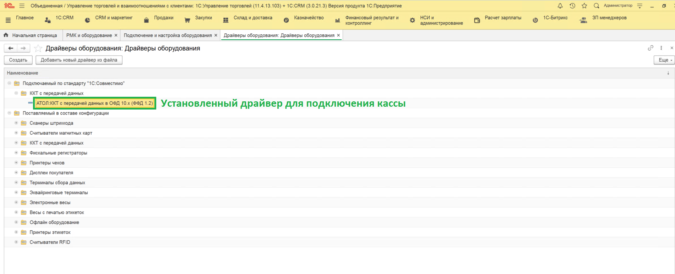
Task: Open the history clock icon
Action: pos(572,6)
